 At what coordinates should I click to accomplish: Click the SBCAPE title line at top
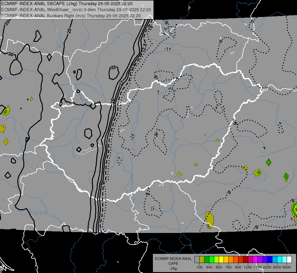[67, 4]
